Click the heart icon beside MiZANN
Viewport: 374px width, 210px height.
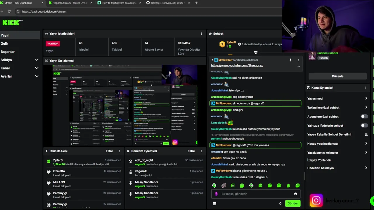(x=49, y=183)
